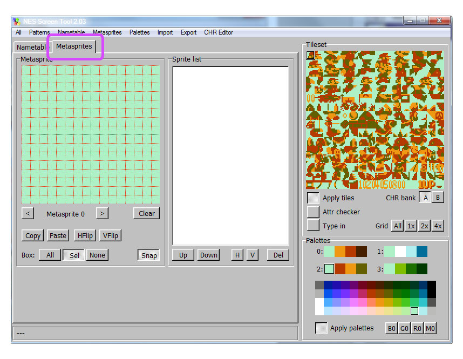Open the Patterns menu
This screenshot has height=359, width=463.
(39, 32)
